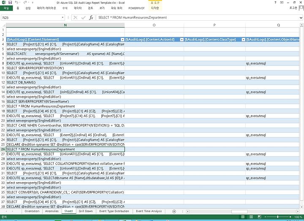Click the zoom out minus button
304x221 pixels.
coord(266,217)
